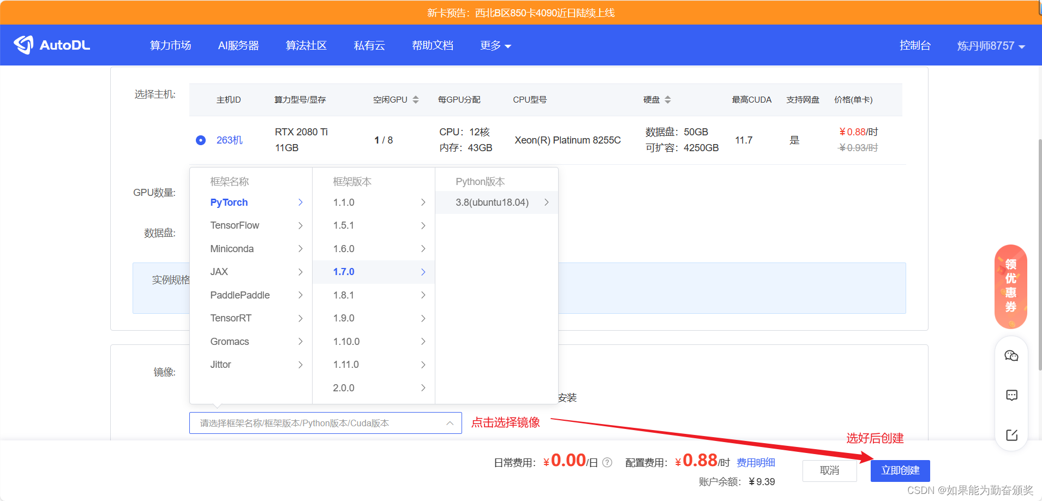Image resolution: width=1042 pixels, height=501 pixels.
Task: Go to the 控制台 console
Action: click(x=915, y=45)
